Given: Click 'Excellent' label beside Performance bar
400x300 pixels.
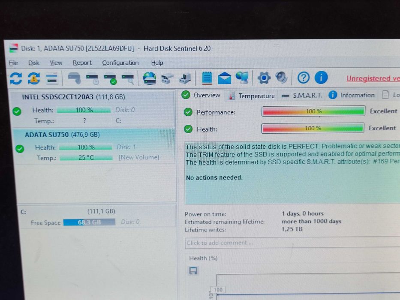Looking at the screenshot, I should point(383,111).
